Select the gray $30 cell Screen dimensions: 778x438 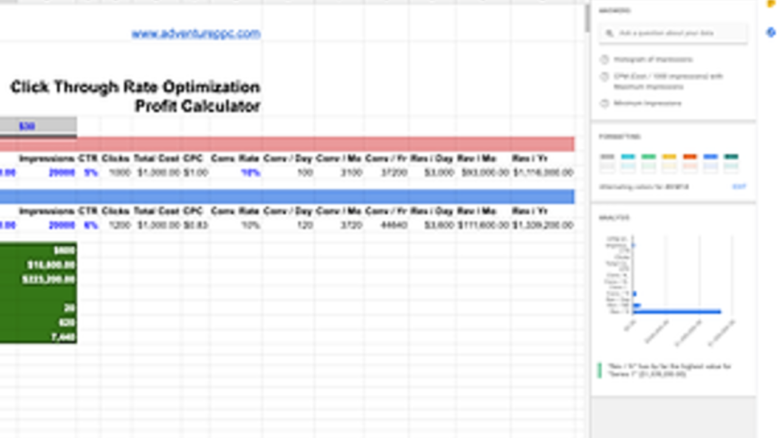(38, 127)
